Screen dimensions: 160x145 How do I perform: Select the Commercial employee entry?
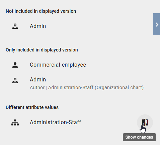click(x=58, y=65)
